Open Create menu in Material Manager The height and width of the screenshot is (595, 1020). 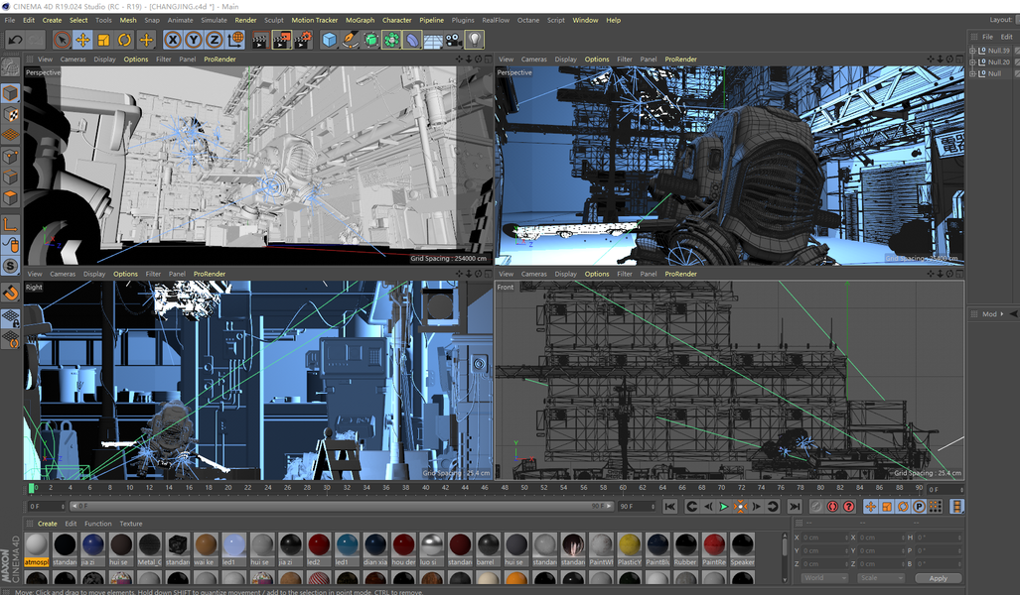(x=47, y=524)
